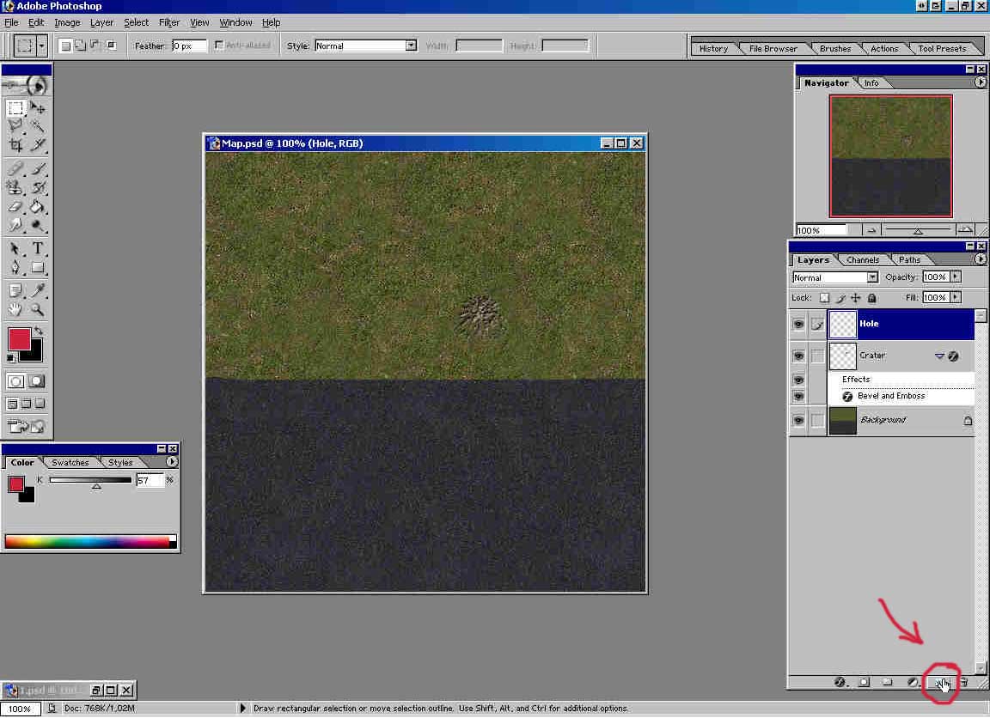Image resolution: width=990 pixels, height=718 pixels.
Task: Collapse the Crater layer effects list
Action: click(938, 356)
